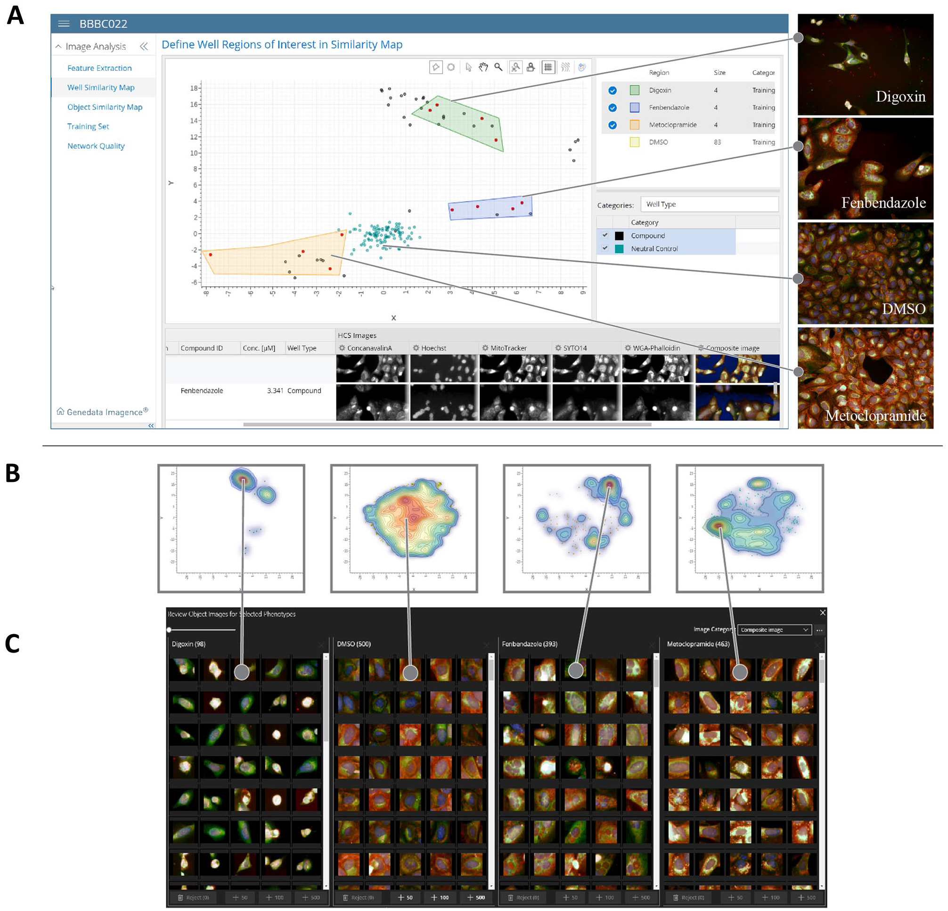Open the hamburger menu beside BBBC022
This screenshot has height=911, width=948.
pyautogui.click(x=64, y=24)
